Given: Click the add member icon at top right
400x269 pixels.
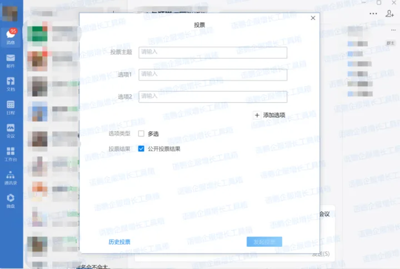Looking at the screenshot, I should [389, 13].
